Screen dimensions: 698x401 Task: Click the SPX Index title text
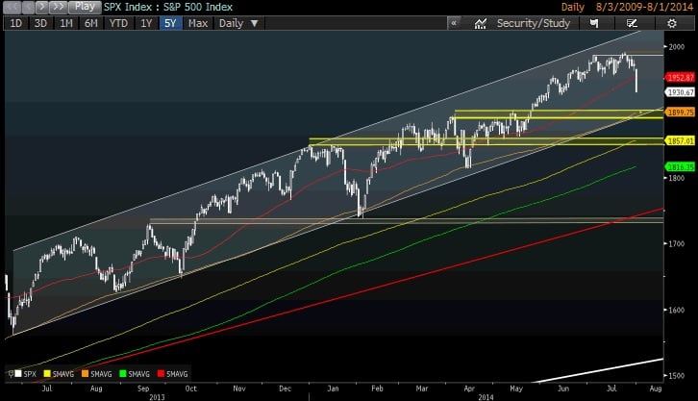click(168, 7)
